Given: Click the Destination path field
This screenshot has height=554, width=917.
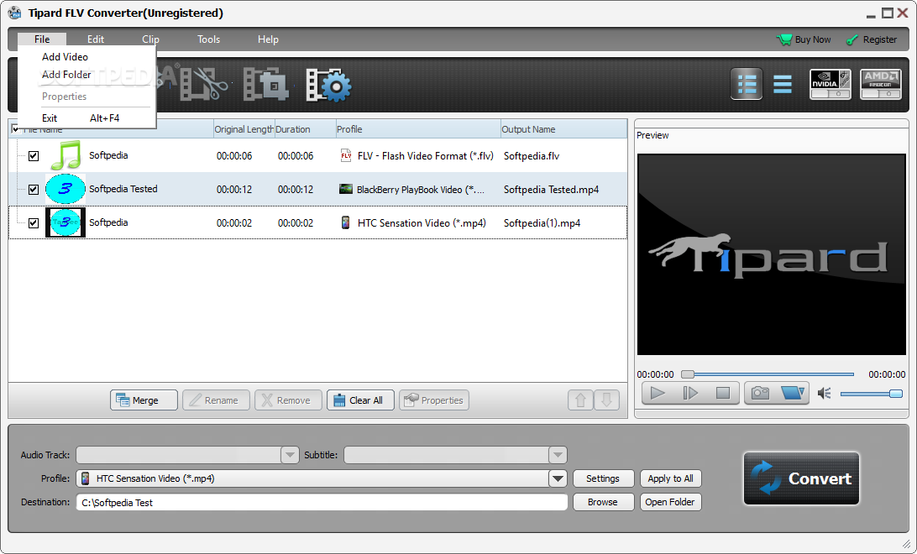Looking at the screenshot, I should click(x=322, y=503).
